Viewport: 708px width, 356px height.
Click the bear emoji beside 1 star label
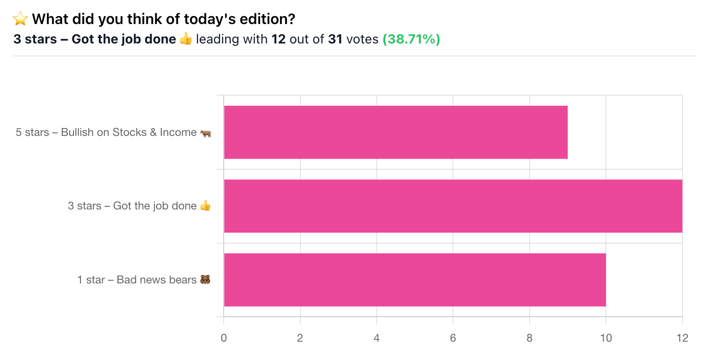click(x=205, y=280)
